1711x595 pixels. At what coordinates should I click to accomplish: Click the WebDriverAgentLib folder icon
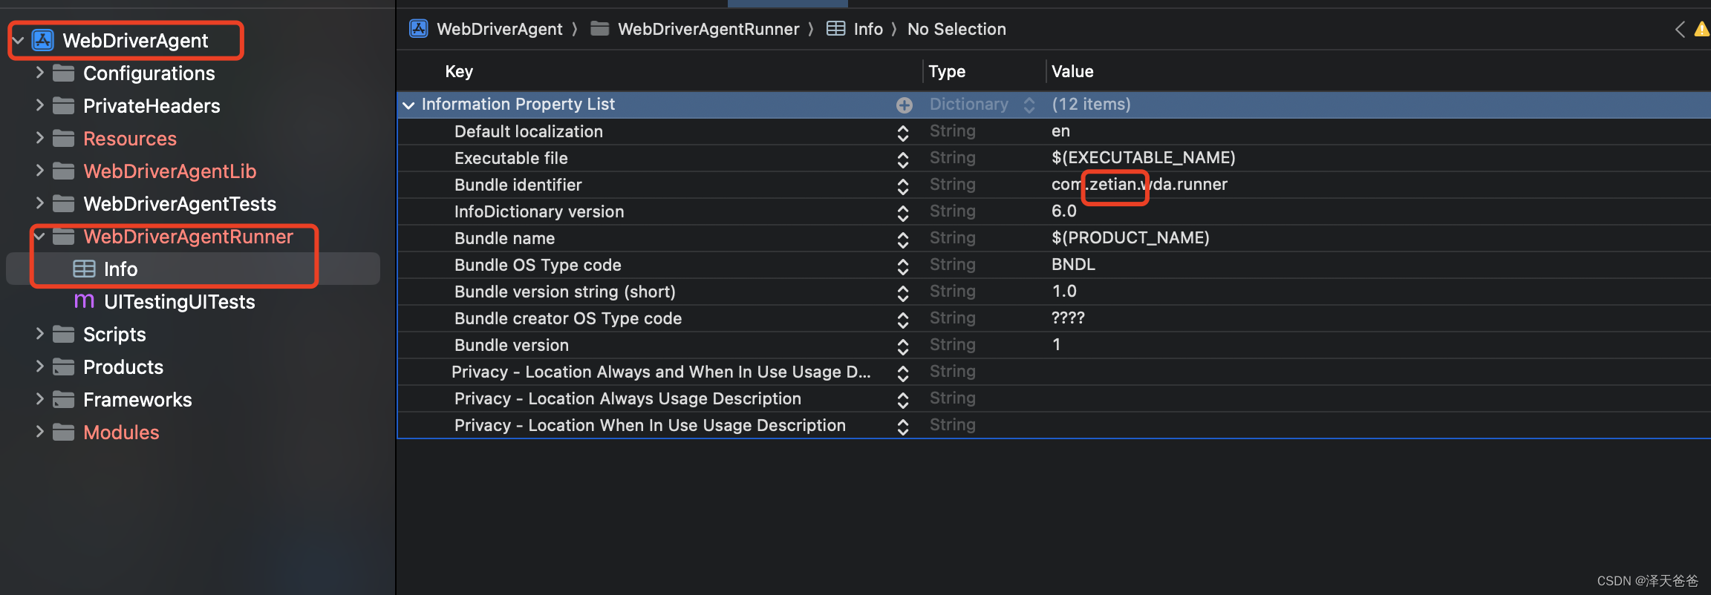pos(64,171)
